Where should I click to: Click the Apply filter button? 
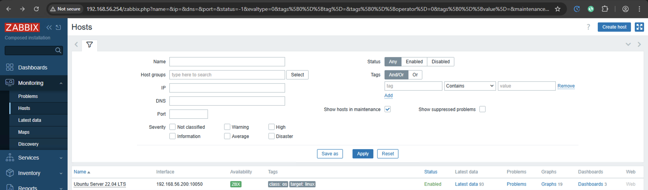(x=363, y=154)
